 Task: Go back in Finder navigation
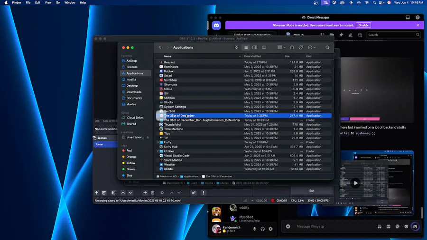tap(160, 47)
